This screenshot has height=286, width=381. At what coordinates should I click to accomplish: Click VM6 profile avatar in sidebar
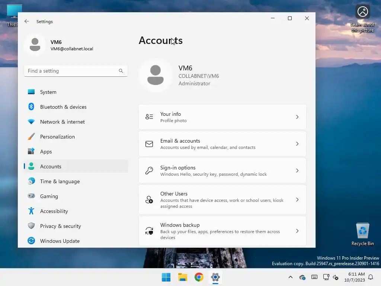[35, 45]
